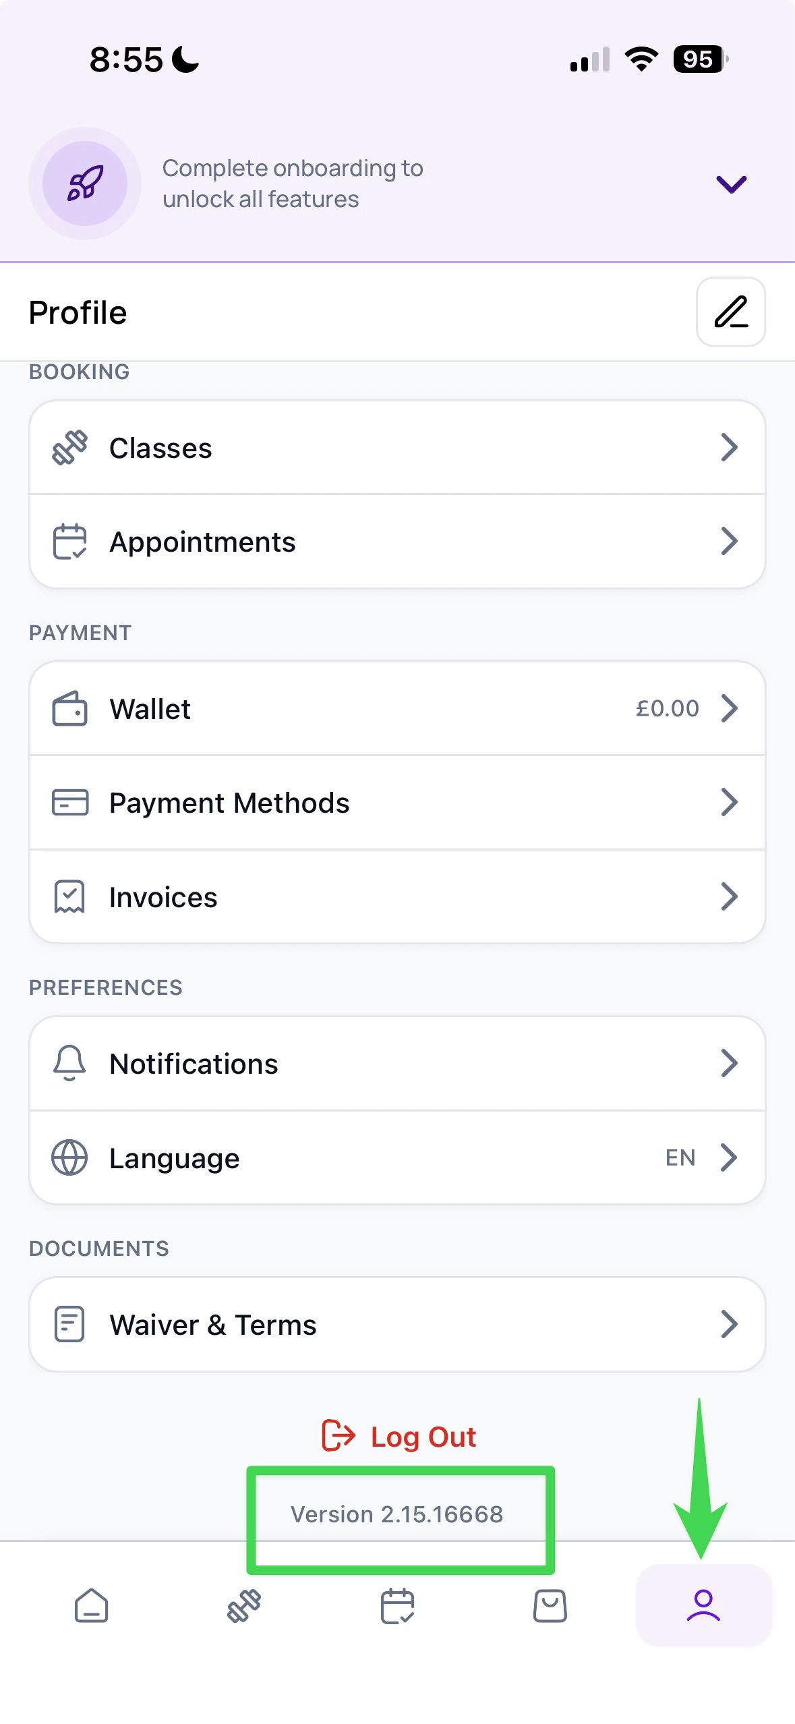Open Notifications preferences
Screen dimensions: 795x1724
tap(397, 1064)
